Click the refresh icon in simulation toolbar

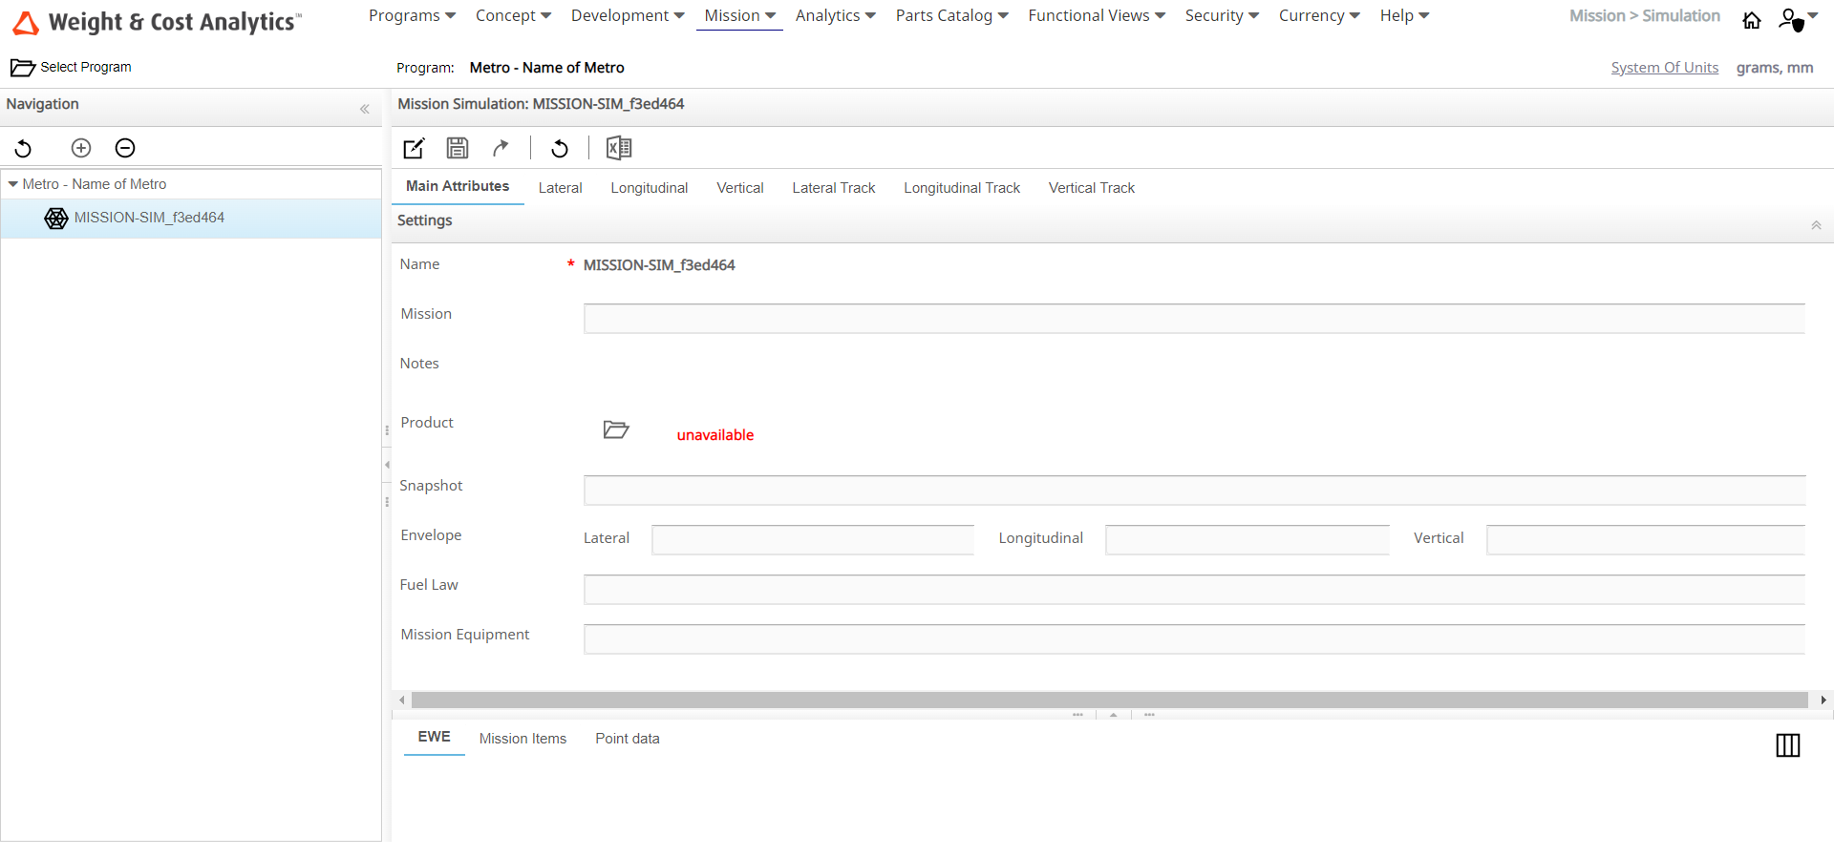tap(560, 148)
